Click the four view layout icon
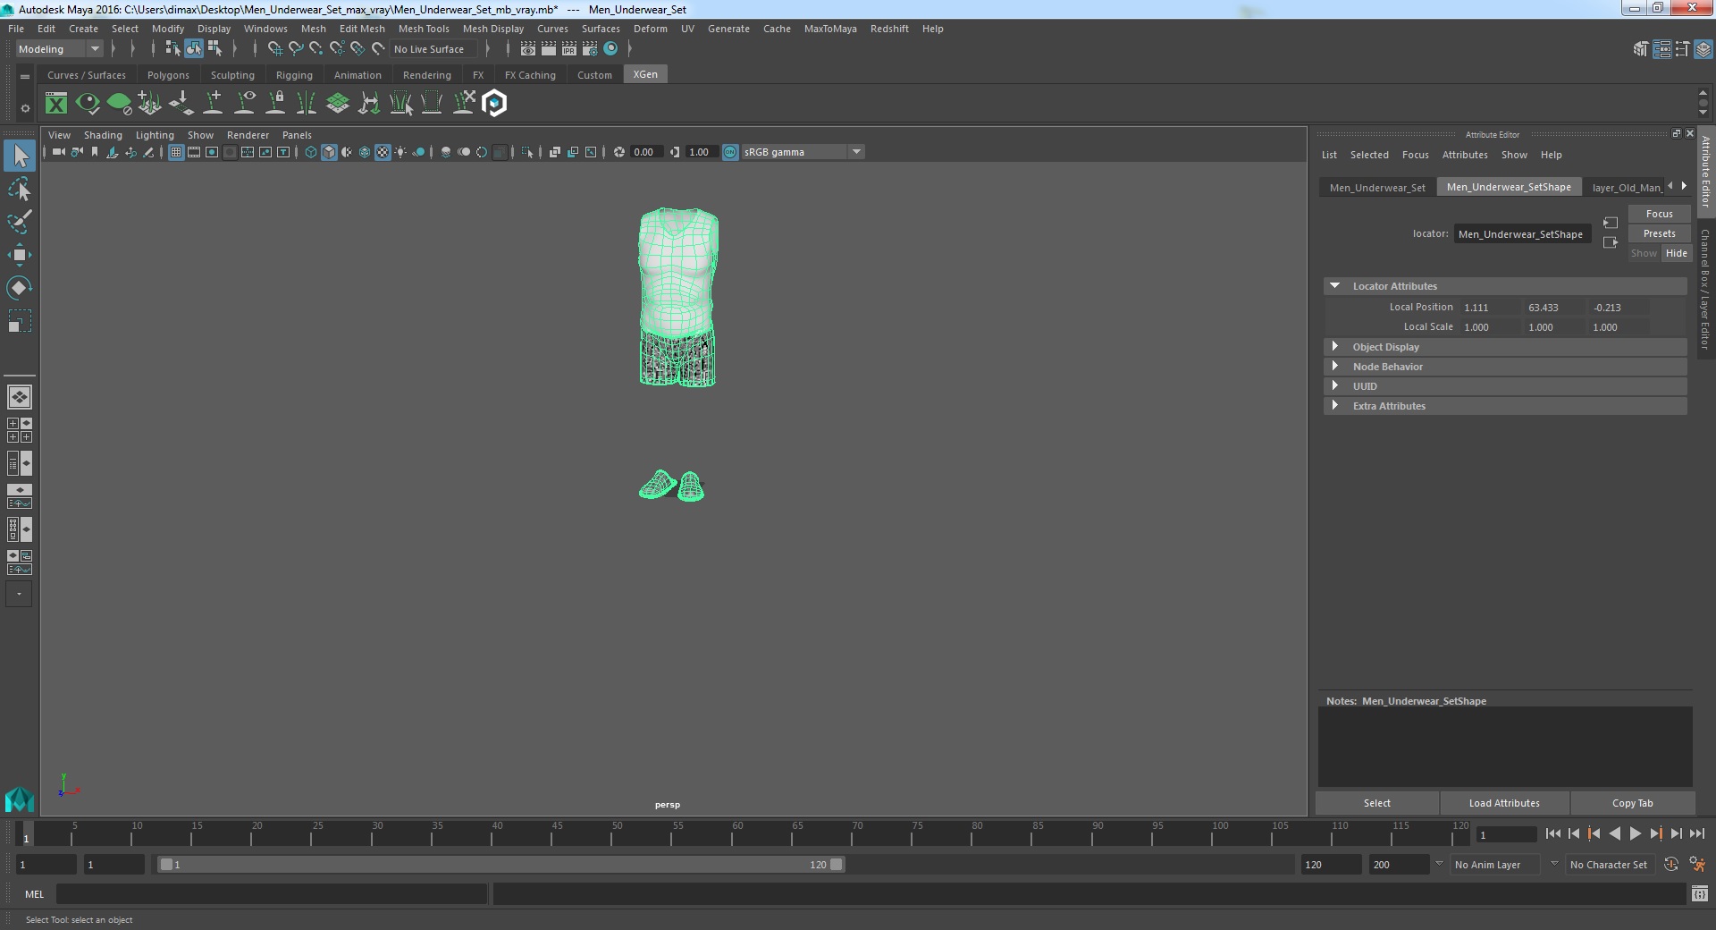The height and width of the screenshot is (930, 1716). tap(20, 430)
